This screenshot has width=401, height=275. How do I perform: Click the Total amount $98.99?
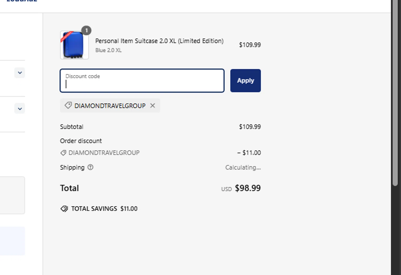pyautogui.click(x=248, y=188)
